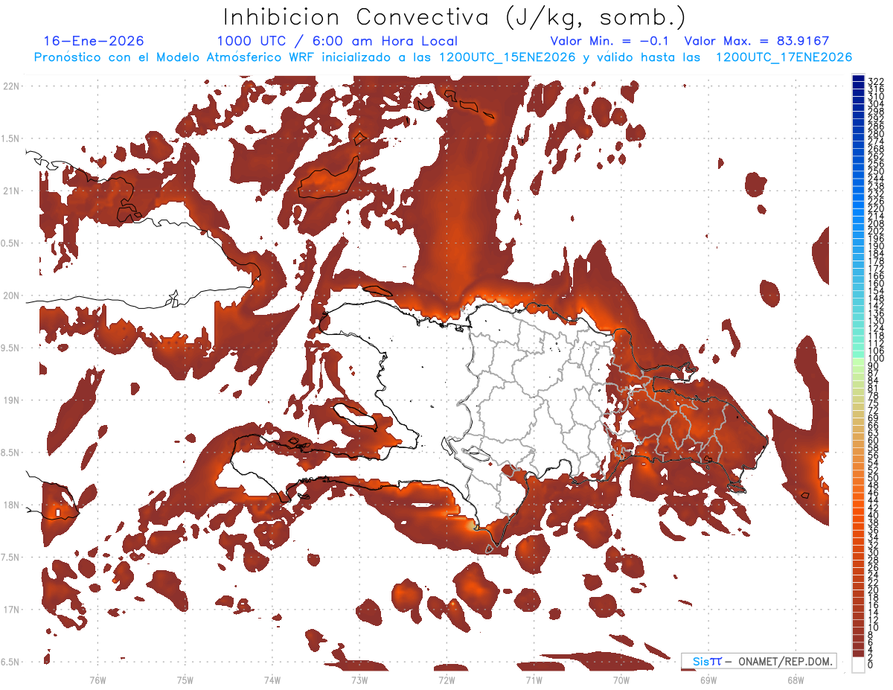The image size is (893, 690).
Task: Click the '202' color scale value
Action: [875, 231]
